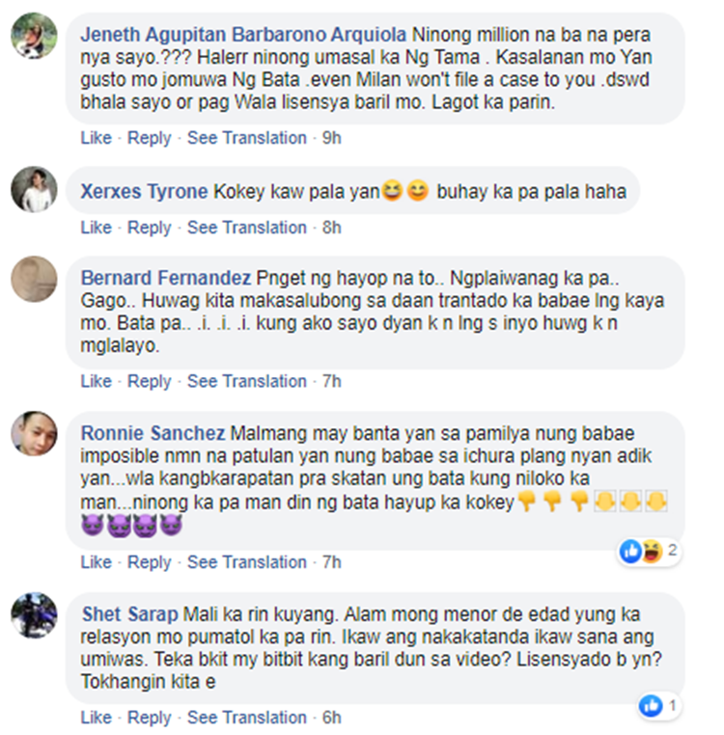
Task: Open the Shet Sarap name link
Action: (x=130, y=614)
